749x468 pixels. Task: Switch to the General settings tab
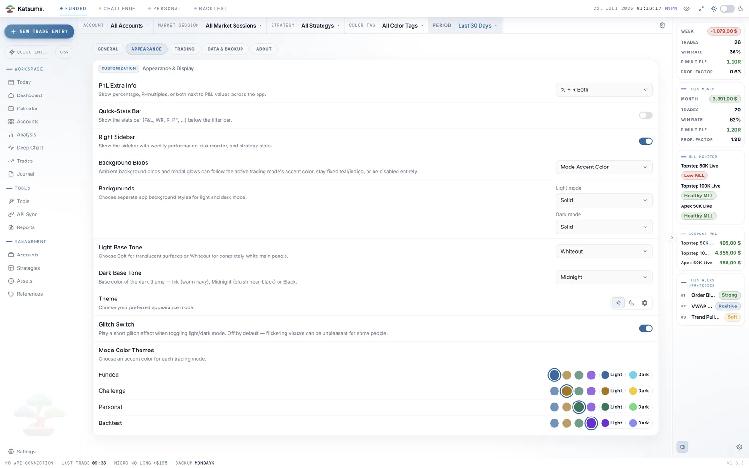[x=108, y=49]
